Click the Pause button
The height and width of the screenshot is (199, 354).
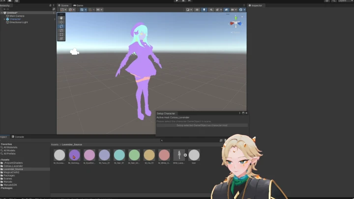tap(183, 1)
